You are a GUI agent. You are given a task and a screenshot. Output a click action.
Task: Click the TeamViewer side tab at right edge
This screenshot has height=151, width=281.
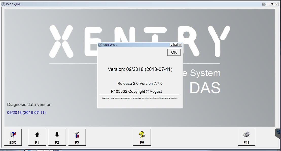point(278,133)
